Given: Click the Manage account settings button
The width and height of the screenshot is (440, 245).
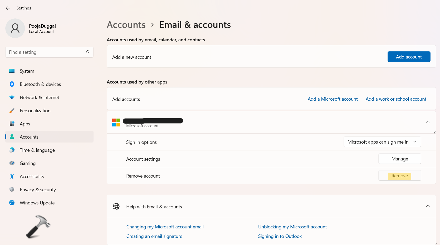Looking at the screenshot, I should click(399, 159).
